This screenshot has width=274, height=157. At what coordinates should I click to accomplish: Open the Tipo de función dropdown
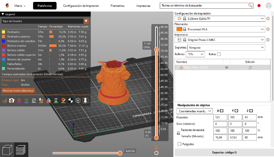[x=45, y=21]
